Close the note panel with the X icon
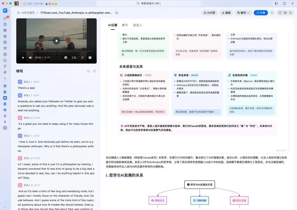 click(290, 13)
